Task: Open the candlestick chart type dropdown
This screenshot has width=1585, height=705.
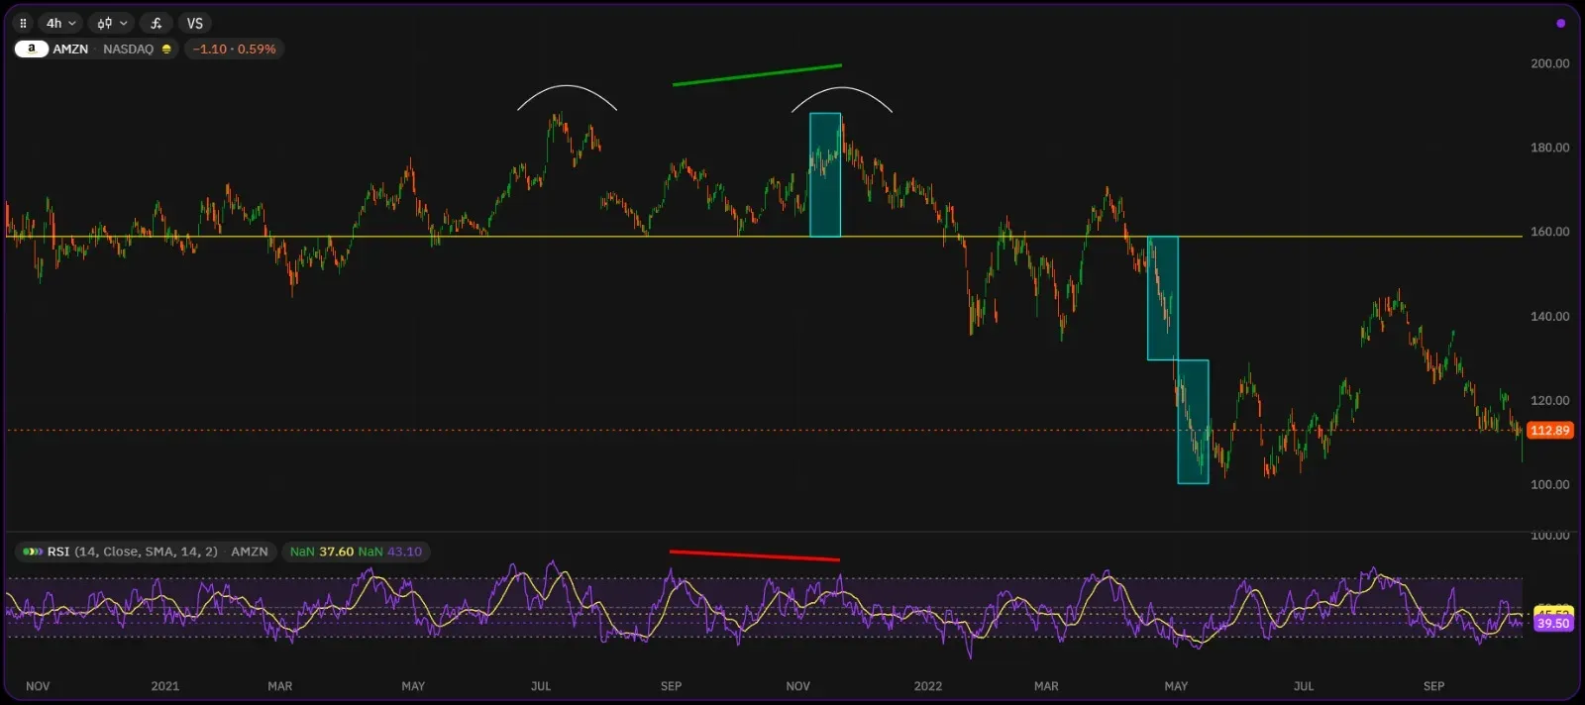Action: tap(112, 23)
